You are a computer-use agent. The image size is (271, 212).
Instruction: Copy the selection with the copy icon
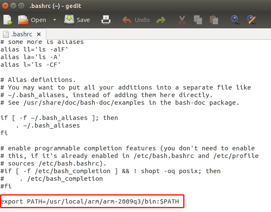coord(198,20)
